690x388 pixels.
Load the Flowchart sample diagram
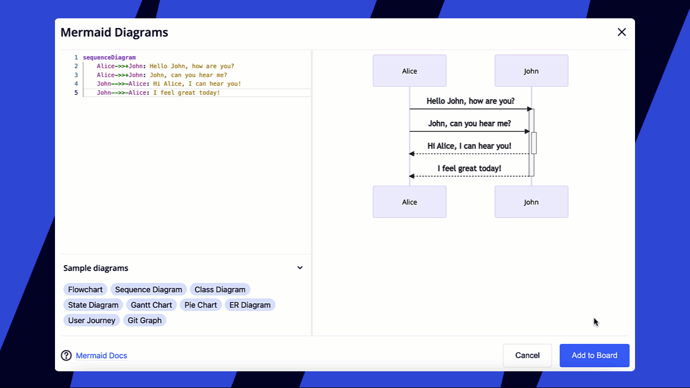pyautogui.click(x=85, y=289)
